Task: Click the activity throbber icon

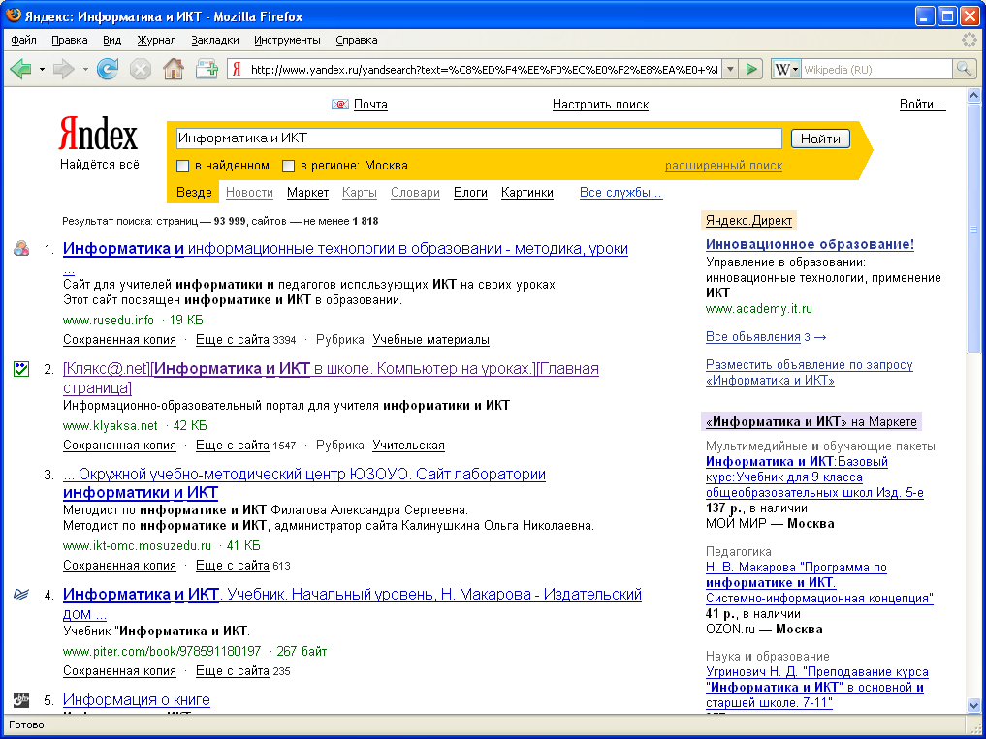Action: point(969,40)
